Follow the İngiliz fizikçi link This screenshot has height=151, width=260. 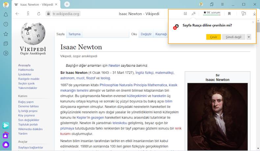(x=144, y=73)
